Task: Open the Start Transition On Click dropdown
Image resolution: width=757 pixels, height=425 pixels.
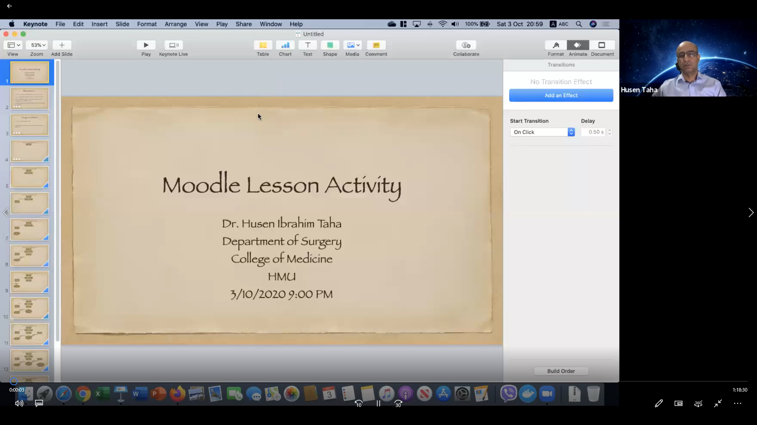Action: (x=543, y=132)
